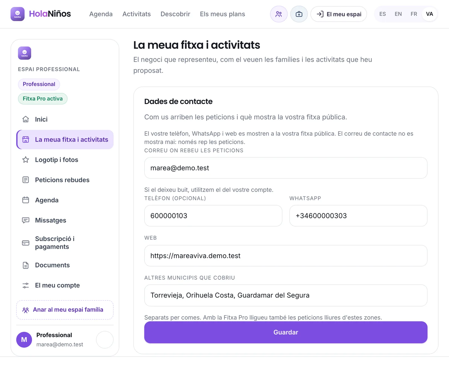Click the HolaNiños logo in header
The width and height of the screenshot is (449, 370).
click(x=41, y=14)
